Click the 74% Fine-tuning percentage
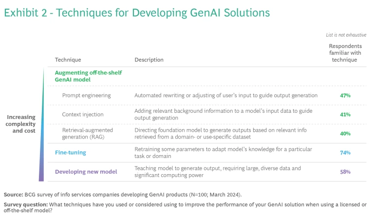The width and height of the screenshot is (374, 220). (345, 152)
